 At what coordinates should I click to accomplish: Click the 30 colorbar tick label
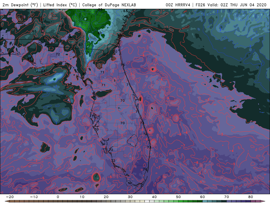130,197
